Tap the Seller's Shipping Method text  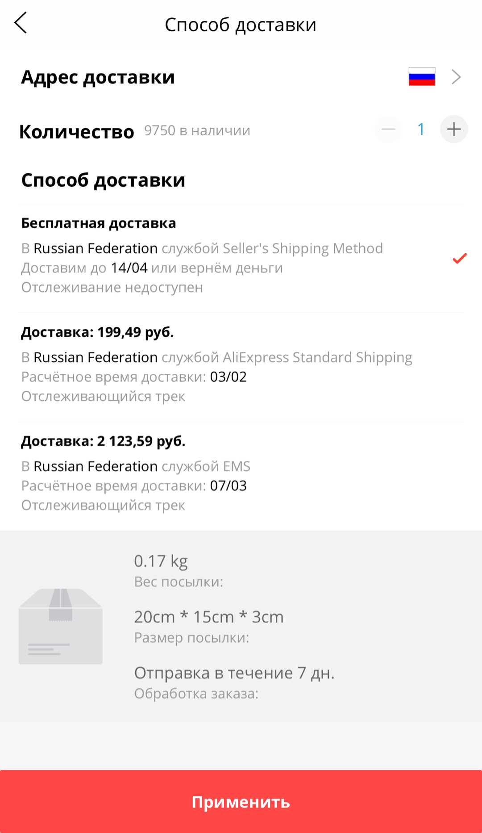[x=303, y=248]
